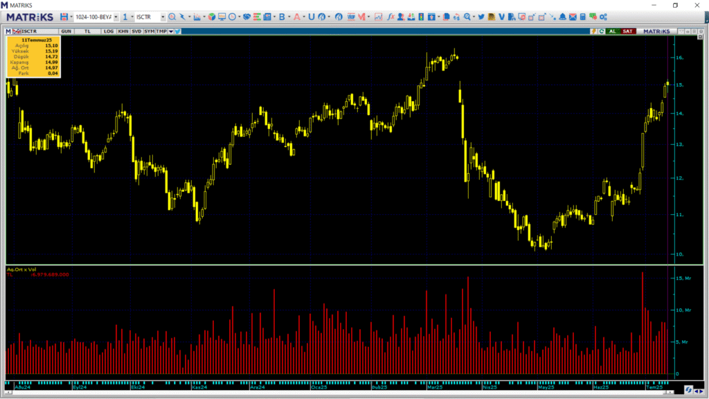Click the ISCTR symbol field in the chart header
Screen dimensions: 709x399
pyautogui.click(x=32, y=31)
